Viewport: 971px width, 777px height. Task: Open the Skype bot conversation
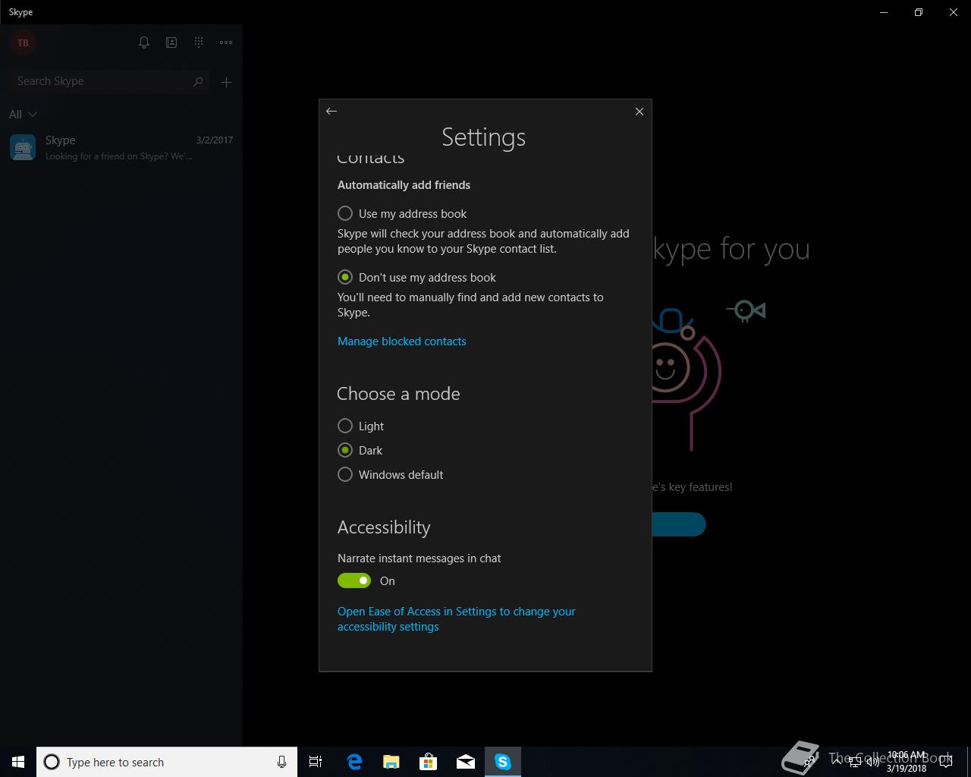[121, 147]
